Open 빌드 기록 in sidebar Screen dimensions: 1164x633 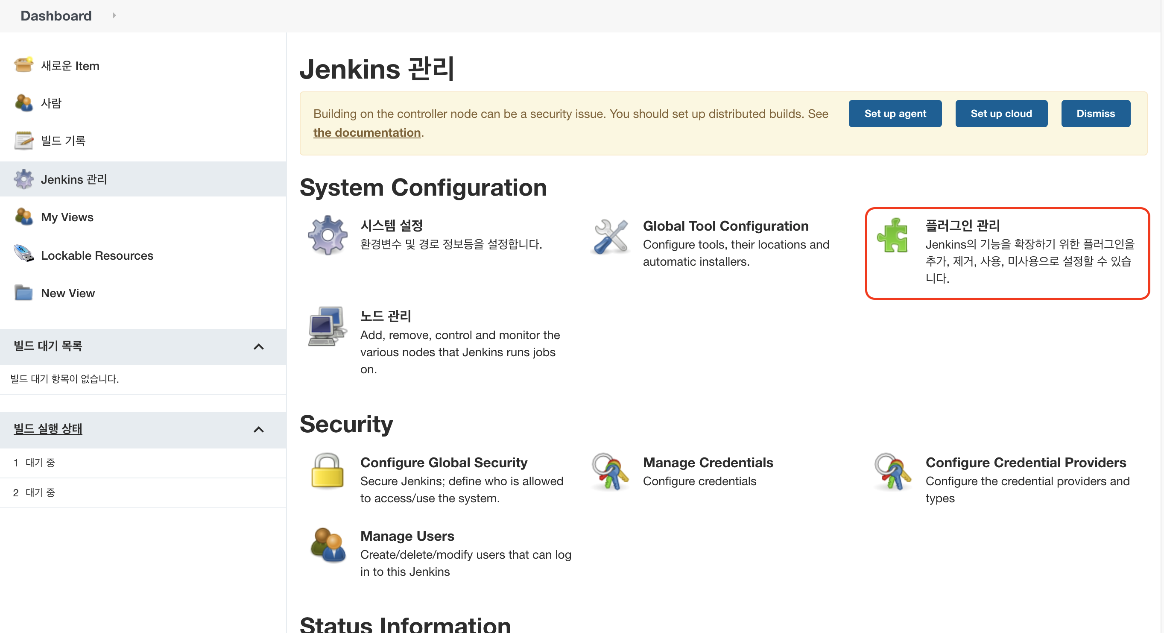(x=63, y=141)
